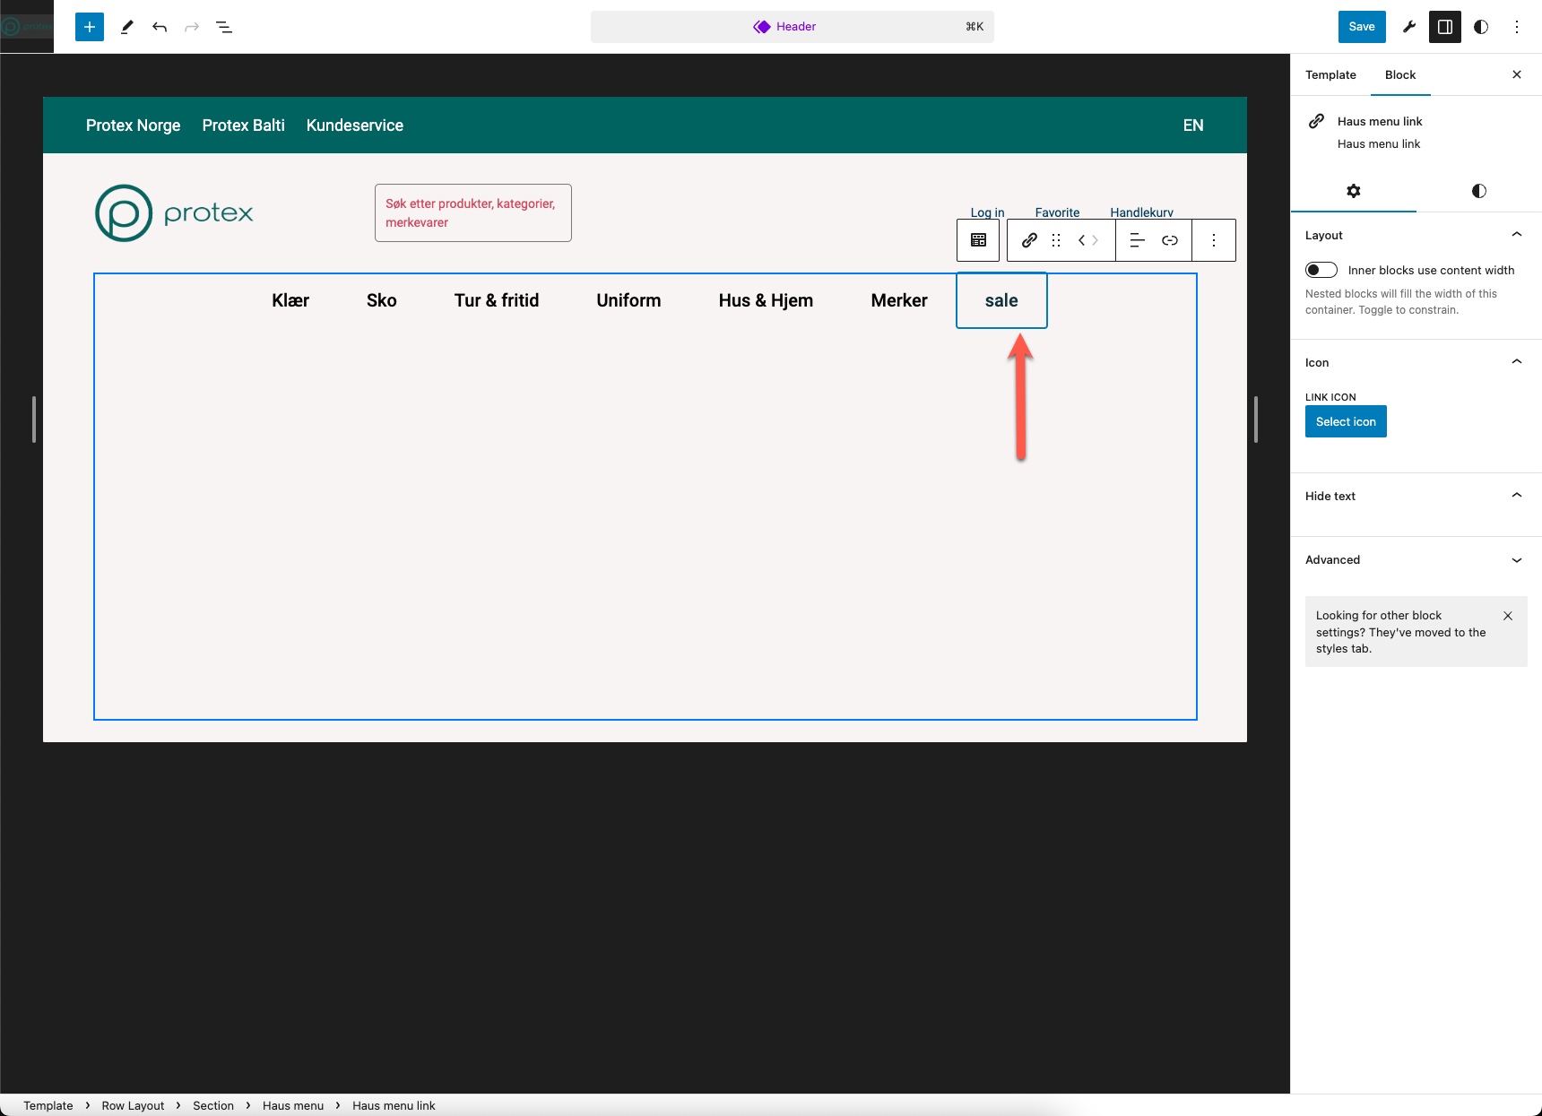Viewport: 1542px width, 1116px height.
Task: Grab the right canvas resize handle
Action: [x=1256, y=420]
